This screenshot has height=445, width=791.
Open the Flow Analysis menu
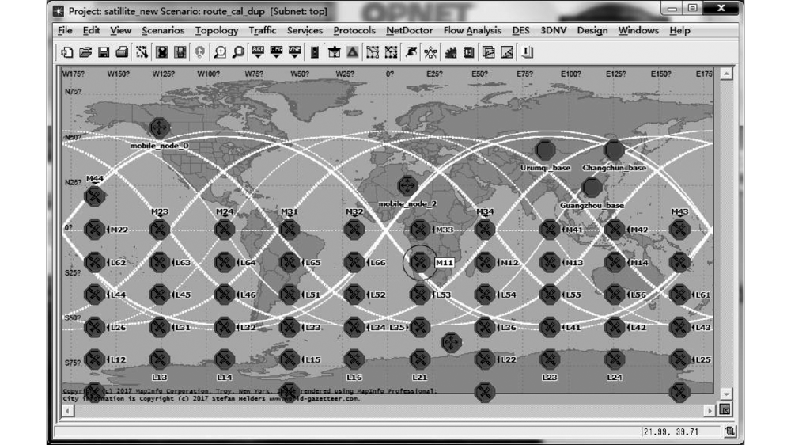(472, 31)
